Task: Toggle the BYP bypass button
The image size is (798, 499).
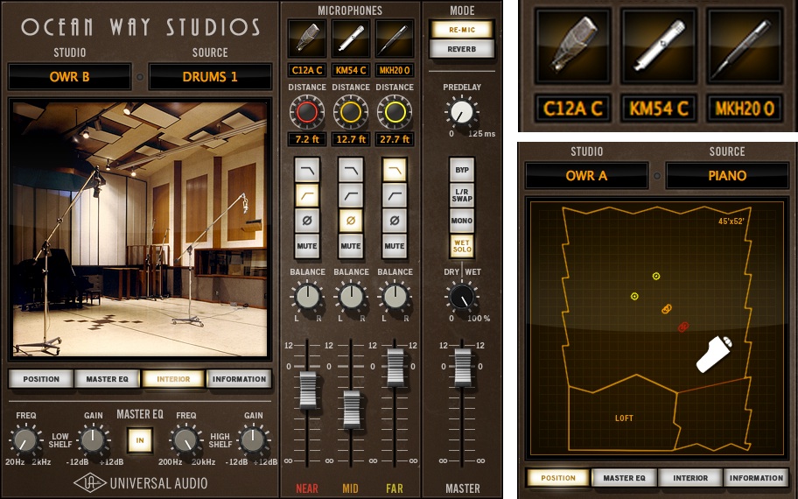Action: (462, 170)
